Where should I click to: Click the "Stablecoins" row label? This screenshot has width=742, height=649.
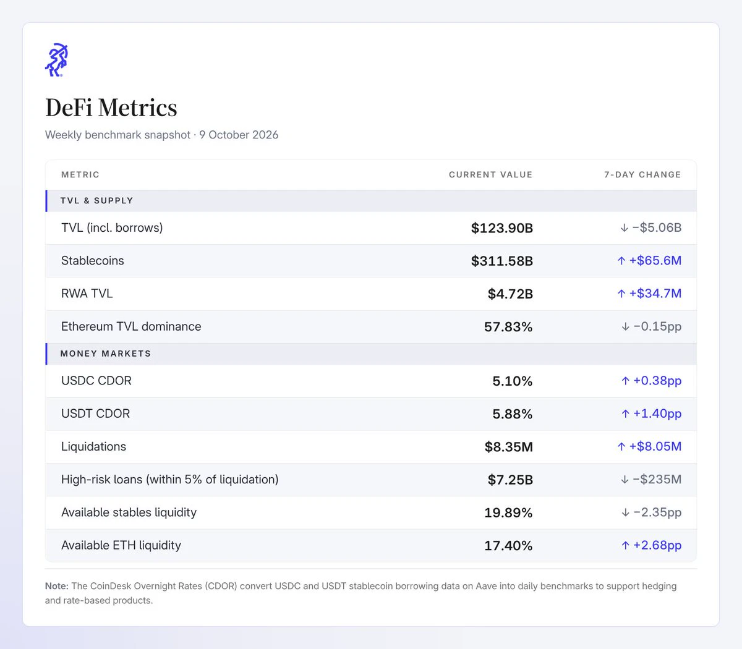point(93,261)
